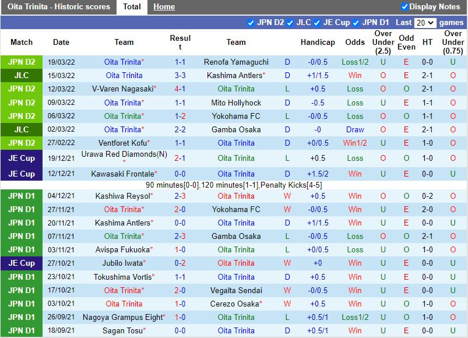Image resolution: width=468 pixels, height=338 pixels.
Task: Open Jubilo Iwata team page
Action: 124,263
